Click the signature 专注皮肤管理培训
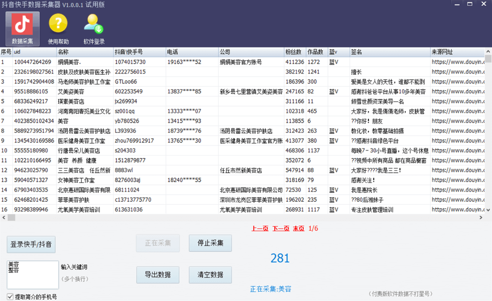The width and height of the screenshot is (492, 301). [372, 210]
